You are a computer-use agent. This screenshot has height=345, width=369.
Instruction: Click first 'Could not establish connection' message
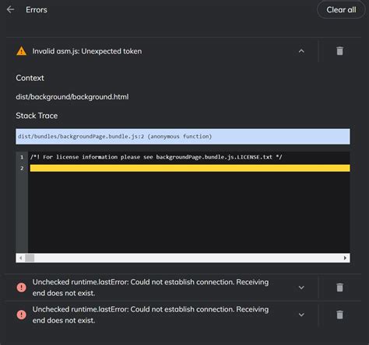click(150, 287)
